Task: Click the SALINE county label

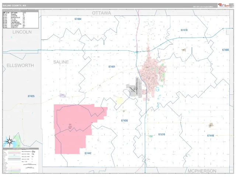Action: 61,62
